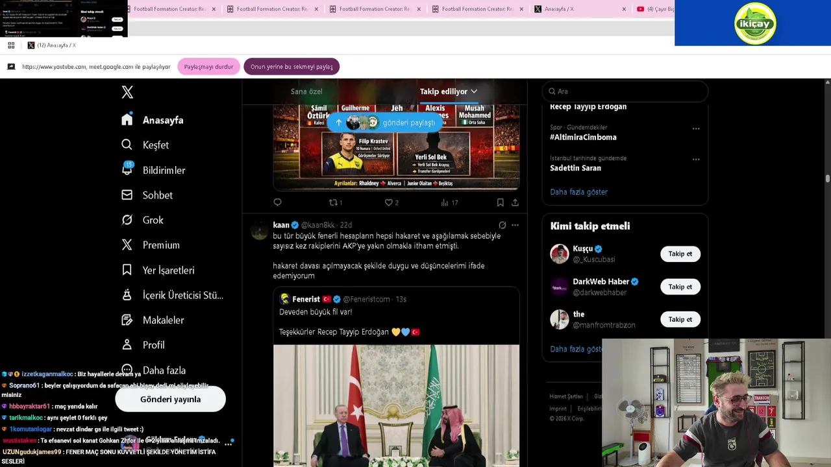Open account menu three dots at bottom
831x467 pixels.
coord(228,444)
